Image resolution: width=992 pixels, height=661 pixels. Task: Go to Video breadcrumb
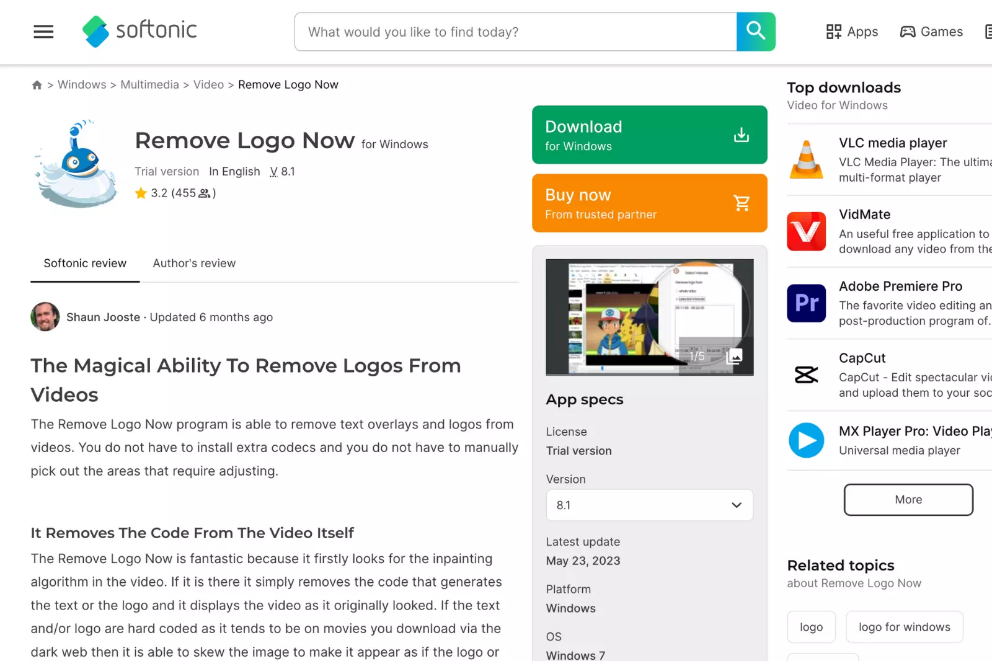coord(208,84)
